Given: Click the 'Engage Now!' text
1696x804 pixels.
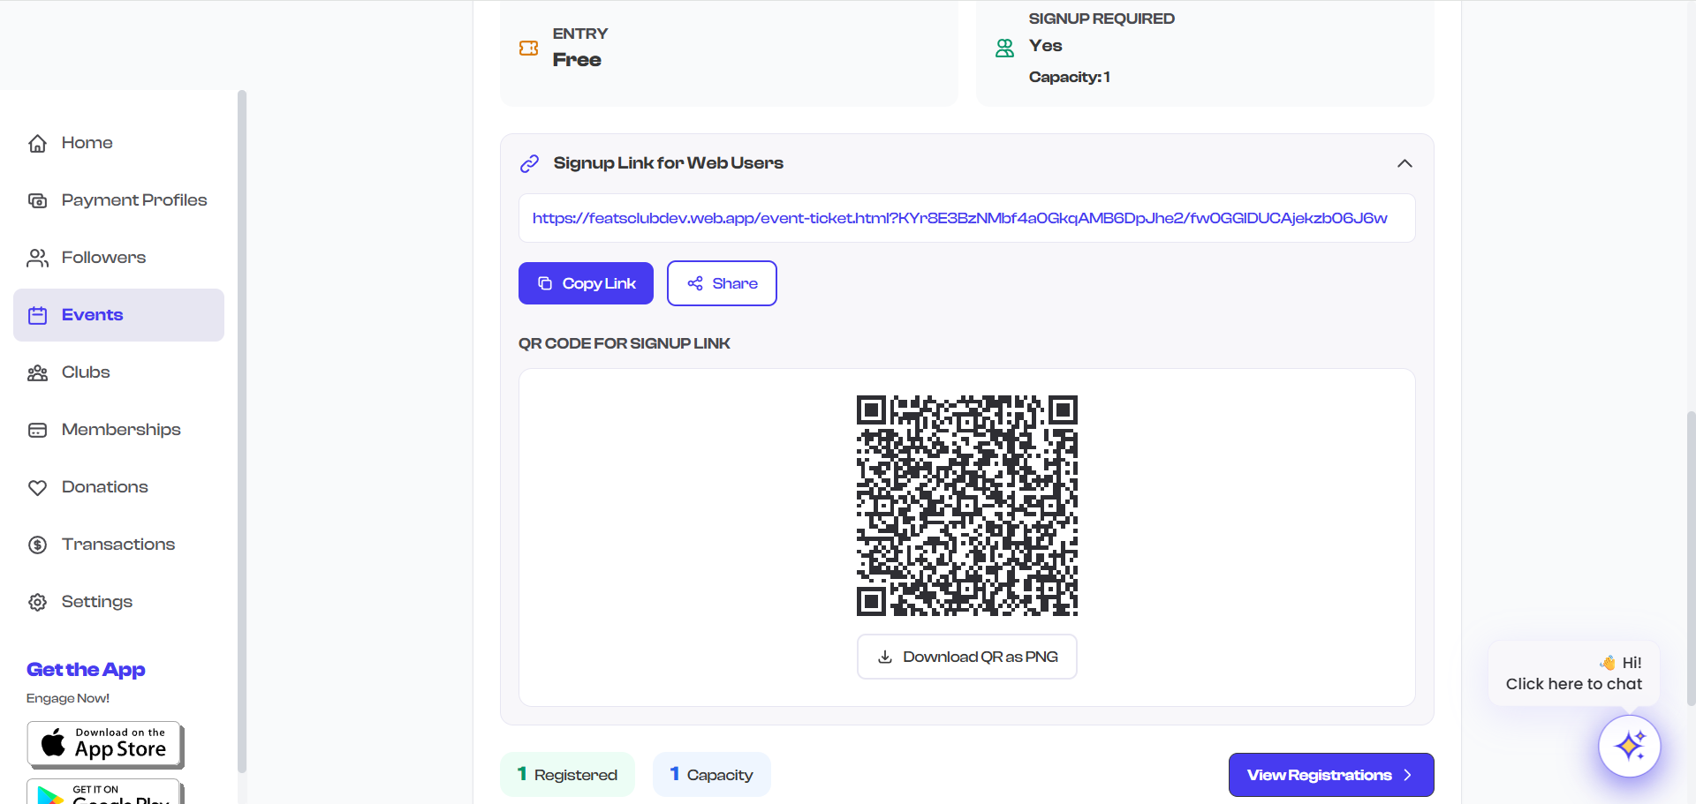Looking at the screenshot, I should pos(68,698).
